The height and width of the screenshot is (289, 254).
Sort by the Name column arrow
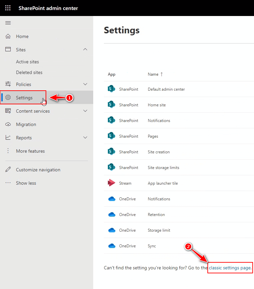[161, 74]
